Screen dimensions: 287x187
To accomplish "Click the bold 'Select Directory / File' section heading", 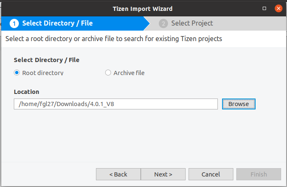I will [x=47, y=60].
